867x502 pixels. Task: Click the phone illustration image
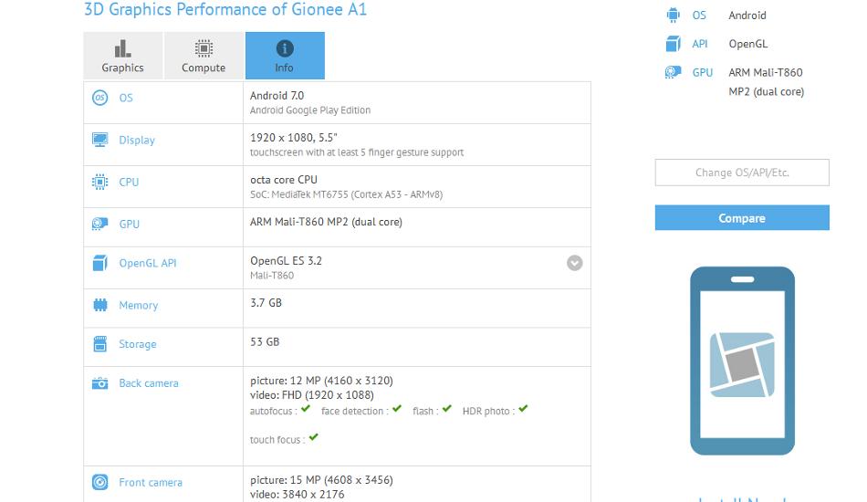[742, 361]
